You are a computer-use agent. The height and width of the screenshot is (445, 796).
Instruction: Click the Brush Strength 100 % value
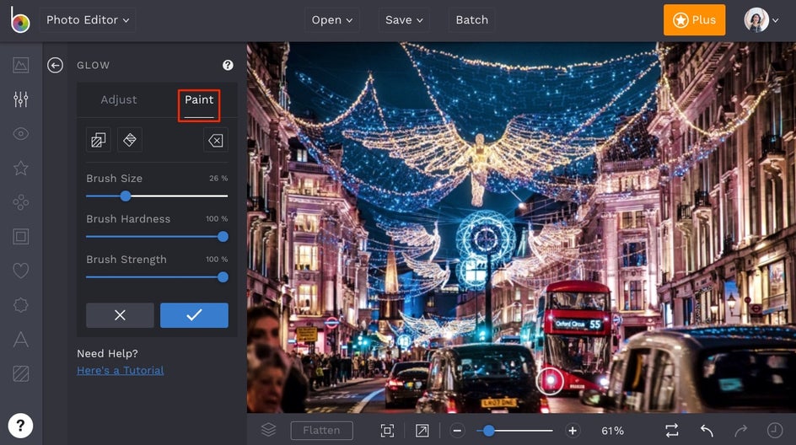pos(217,260)
